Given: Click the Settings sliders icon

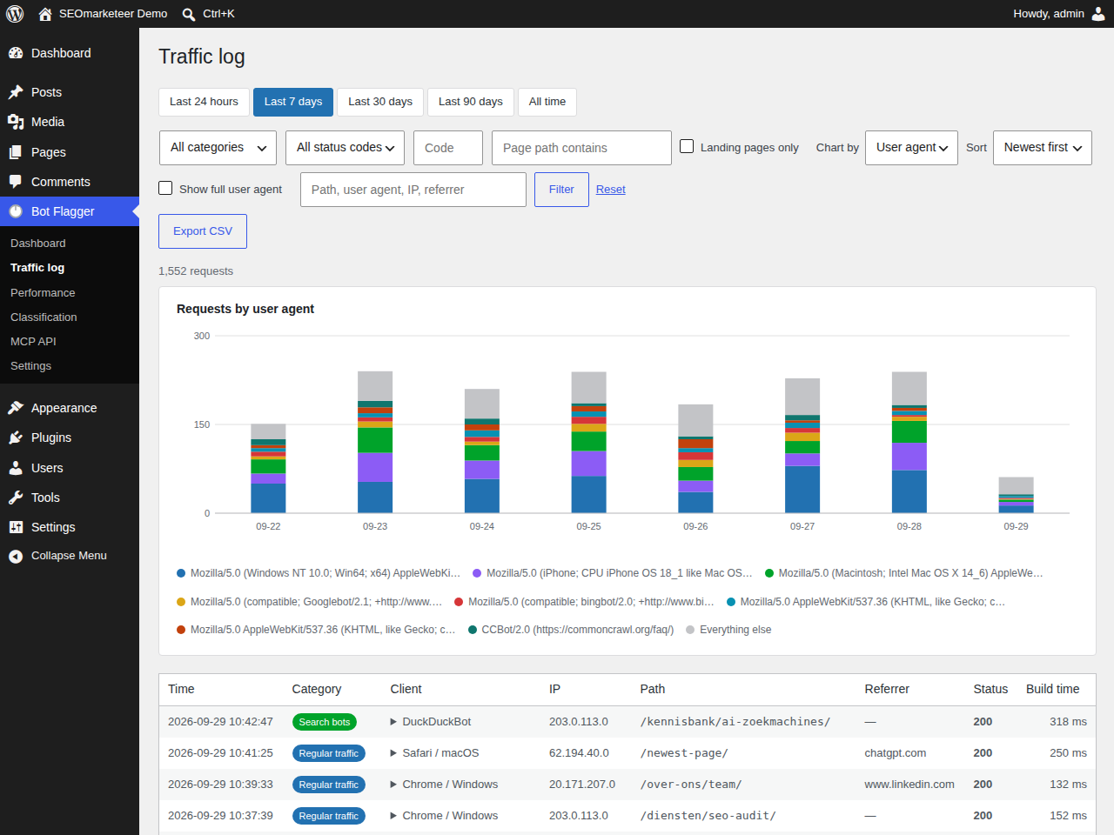Looking at the screenshot, I should (16, 527).
